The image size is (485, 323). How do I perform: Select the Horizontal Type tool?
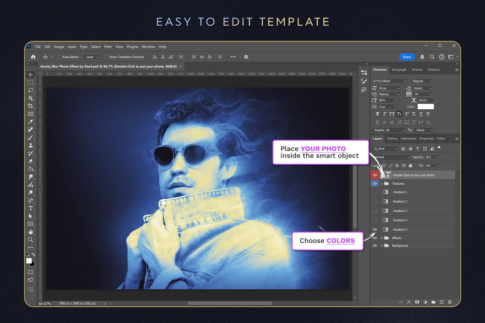tap(31, 208)
